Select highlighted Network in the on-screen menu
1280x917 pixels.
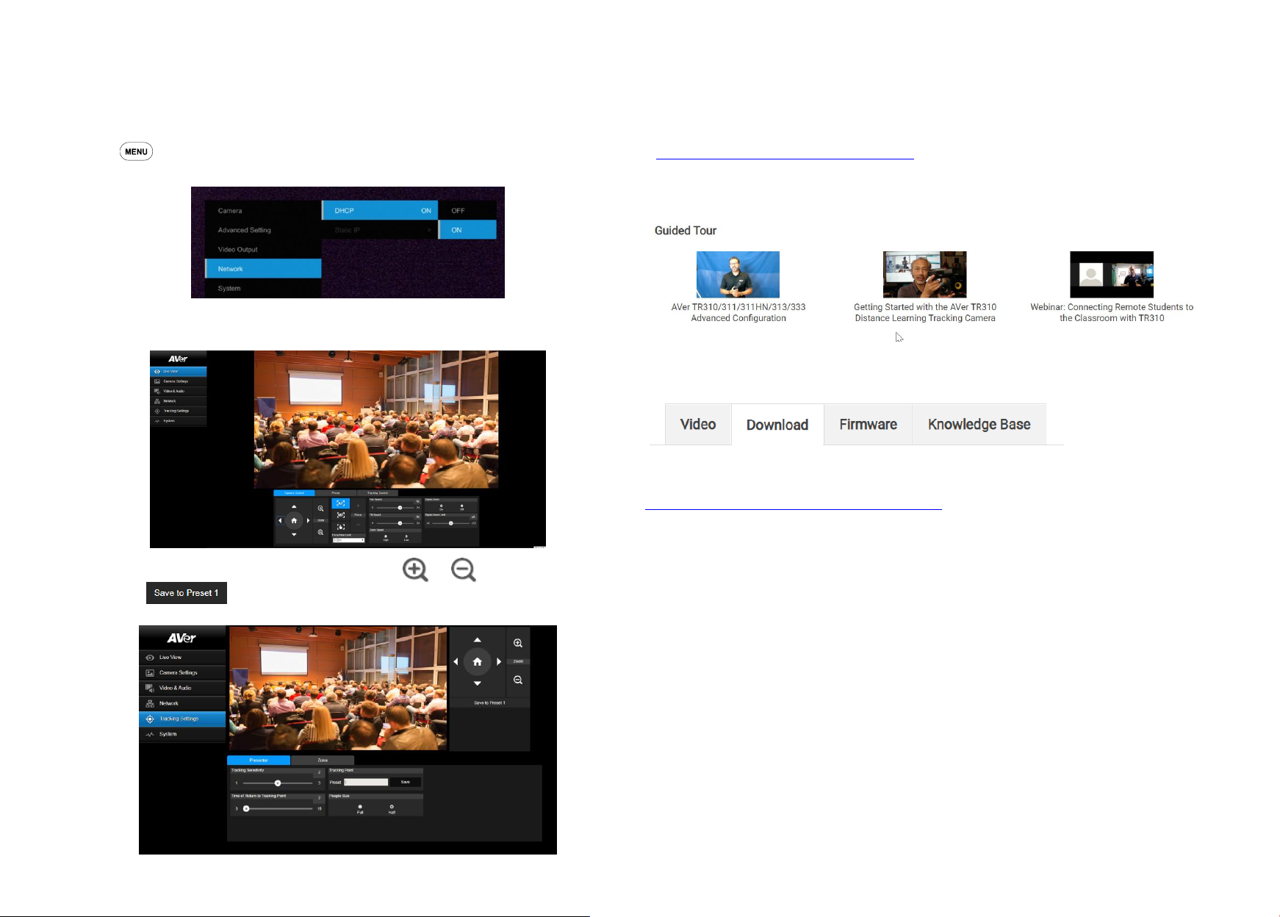click(x=263, y=269)
